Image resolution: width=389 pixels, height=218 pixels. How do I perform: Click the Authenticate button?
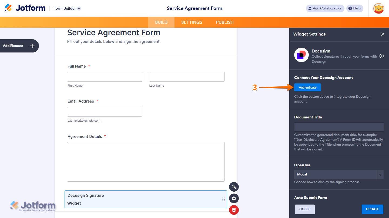(x=307, y=87)
